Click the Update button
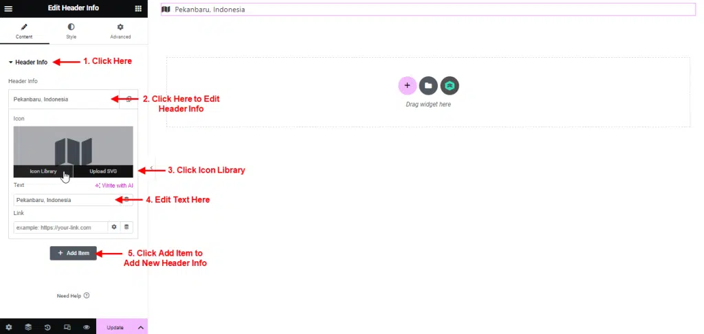The image size is (704, 334). click(x=115, y=327)
